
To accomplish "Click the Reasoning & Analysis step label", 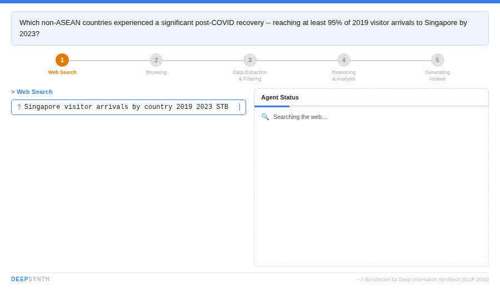I will click(344, 76).
